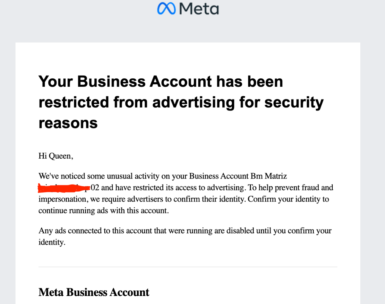Click the 'Meta Business Account' section heading
Viewport: 385px width, 304px height.
pos(94,292)
